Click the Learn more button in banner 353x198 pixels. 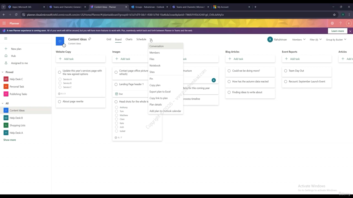(338, 31)
